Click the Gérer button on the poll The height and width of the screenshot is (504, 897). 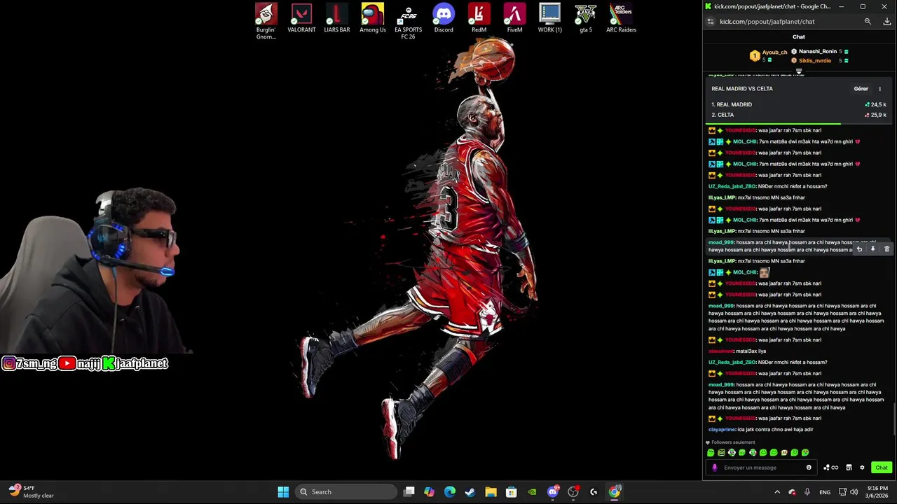861,89
